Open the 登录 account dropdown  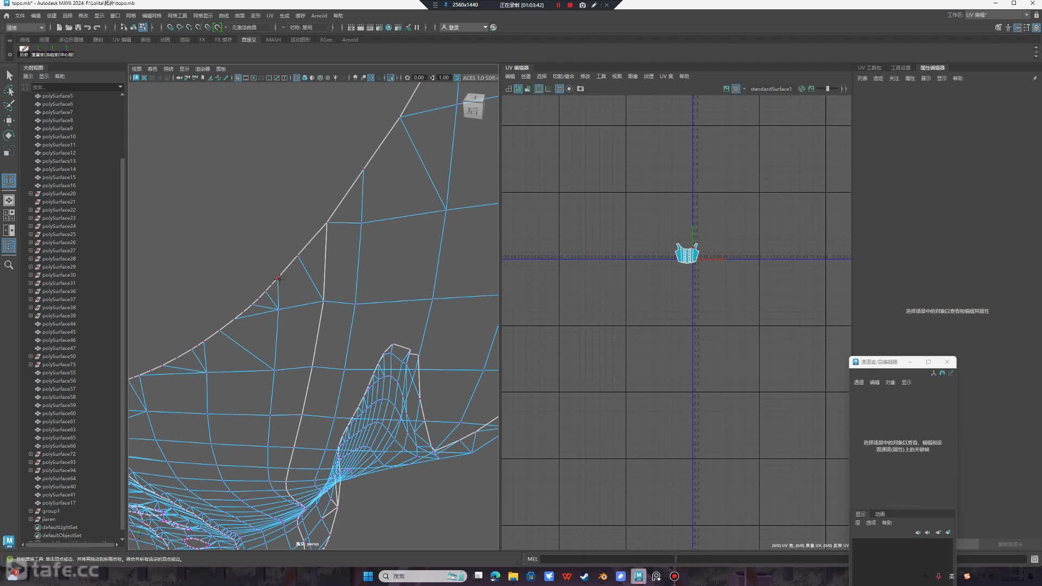464,27
